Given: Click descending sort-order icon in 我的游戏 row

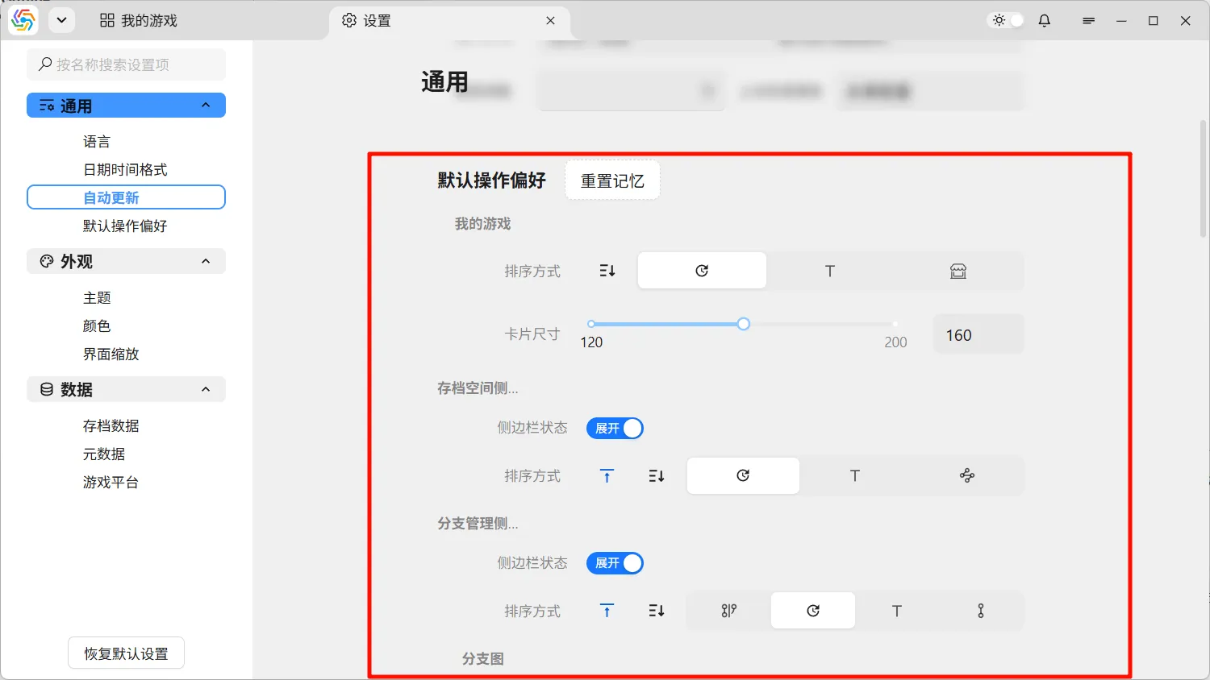Looking at the screenshot, I should click(607, 271).
